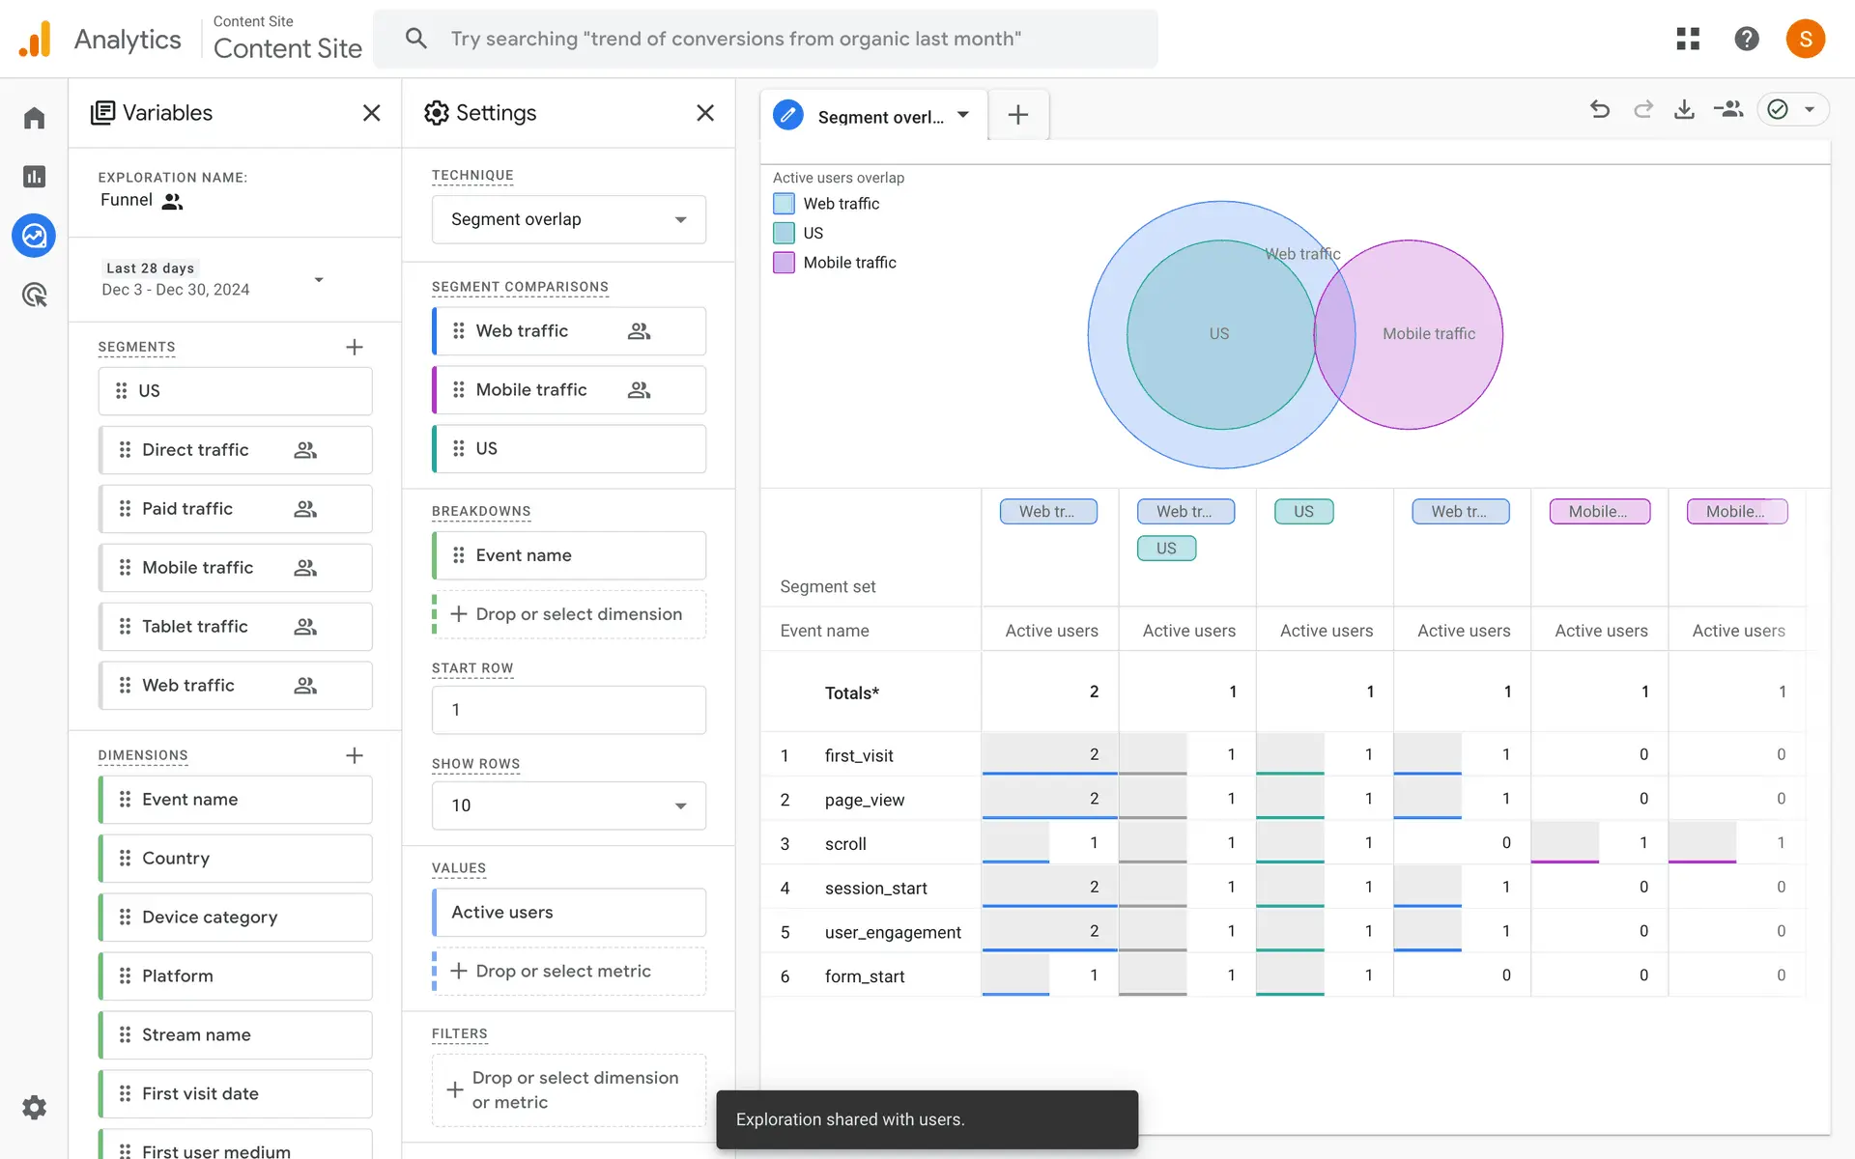Open Advertising icon in left sidebar
Viewport: 1855px width, 1159px height.
point(35,295)
